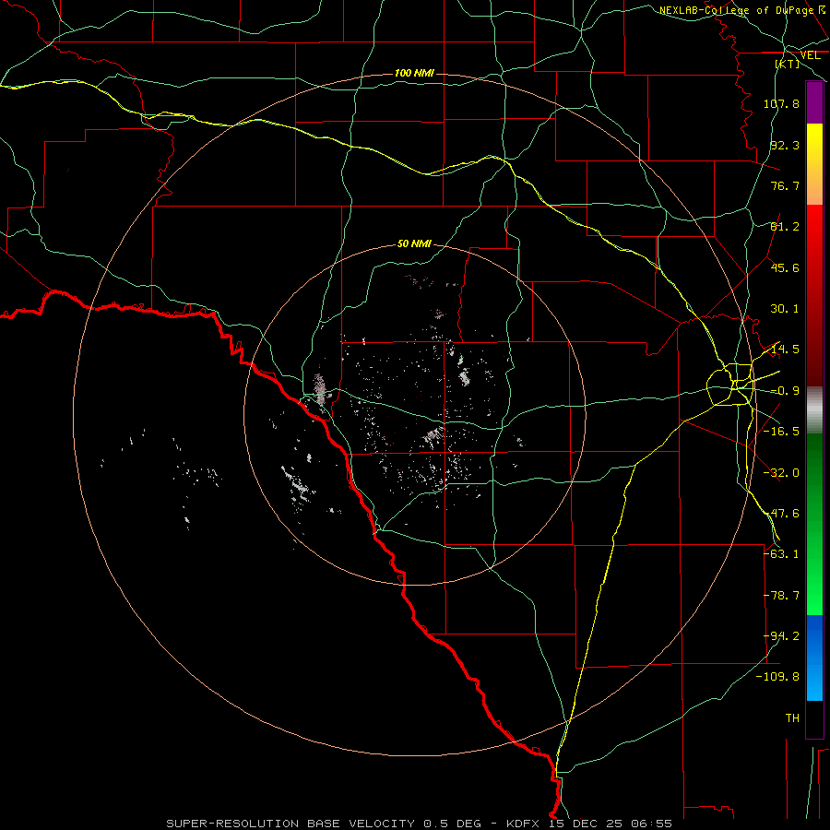Pick the green segment of the color bar
The width and height of the screenshot is (830, 830).
tap(814, 524)
